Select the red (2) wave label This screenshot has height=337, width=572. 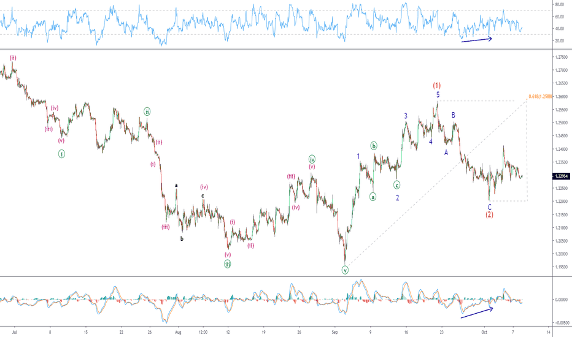click(x=489, y=214)
